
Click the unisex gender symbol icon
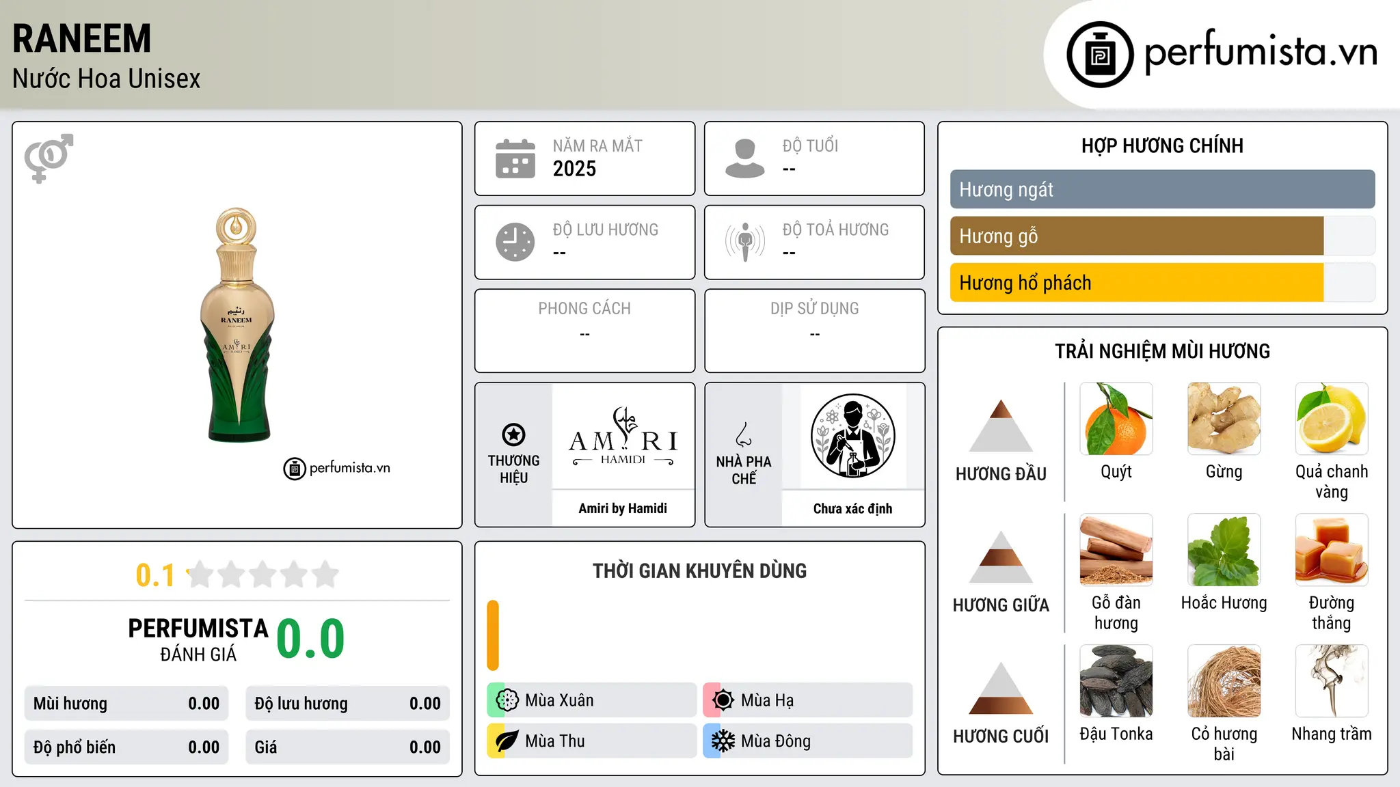point(49,158)
